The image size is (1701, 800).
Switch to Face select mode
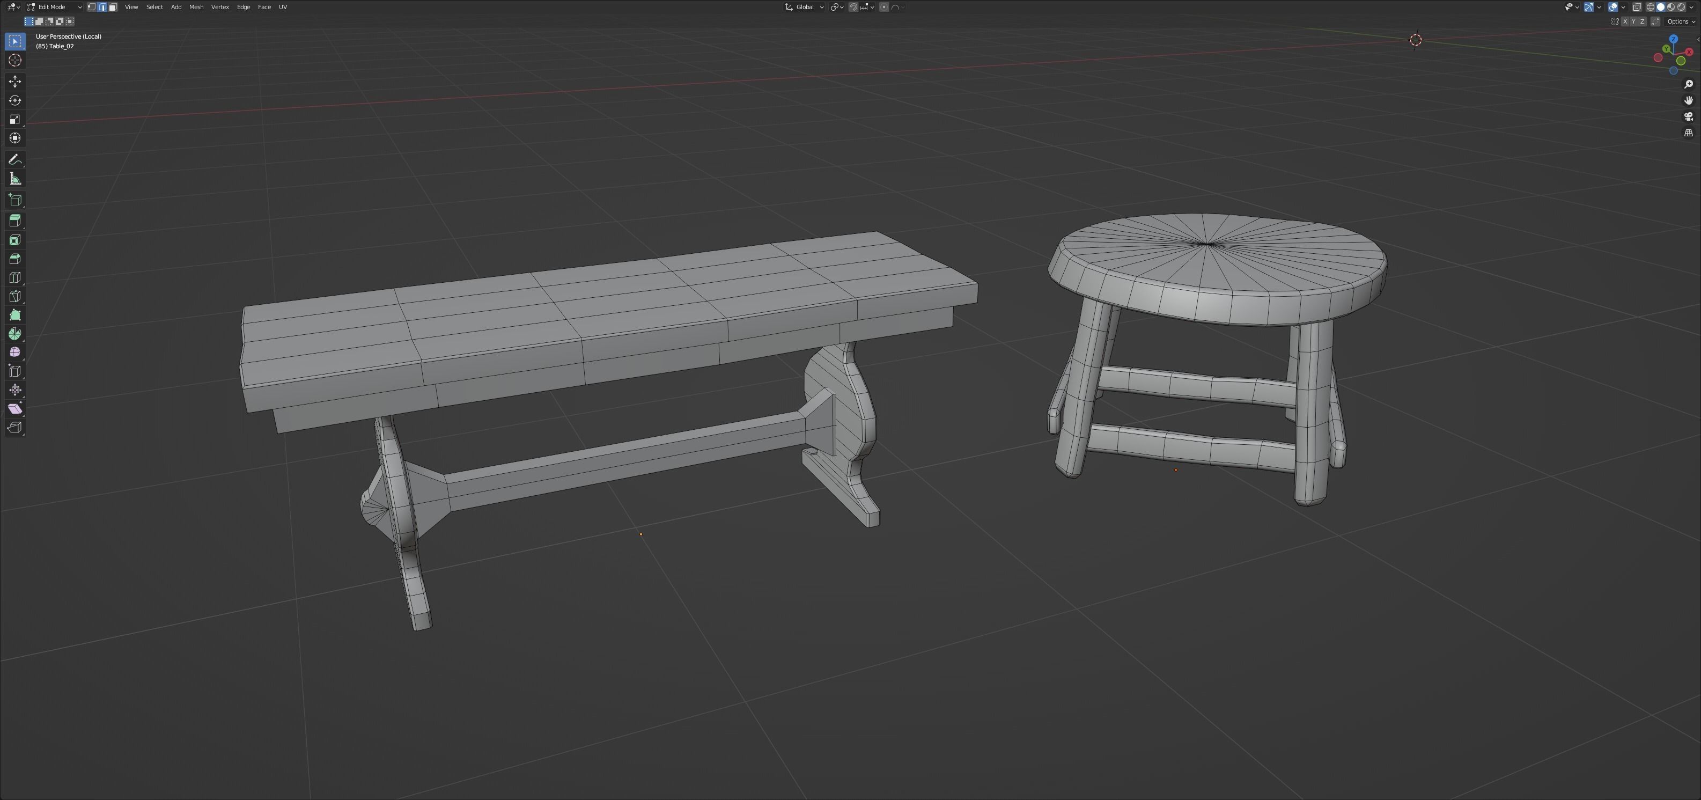[113, 8]
